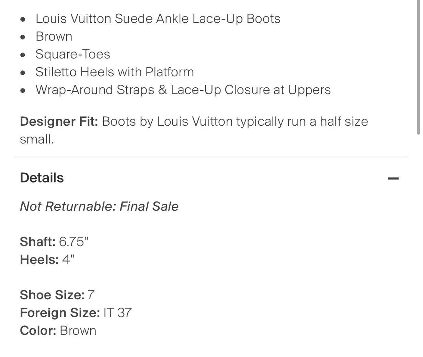This screenshot has height=357, width=423.
Task: Click the shoe size value 7
Action: 91,295
